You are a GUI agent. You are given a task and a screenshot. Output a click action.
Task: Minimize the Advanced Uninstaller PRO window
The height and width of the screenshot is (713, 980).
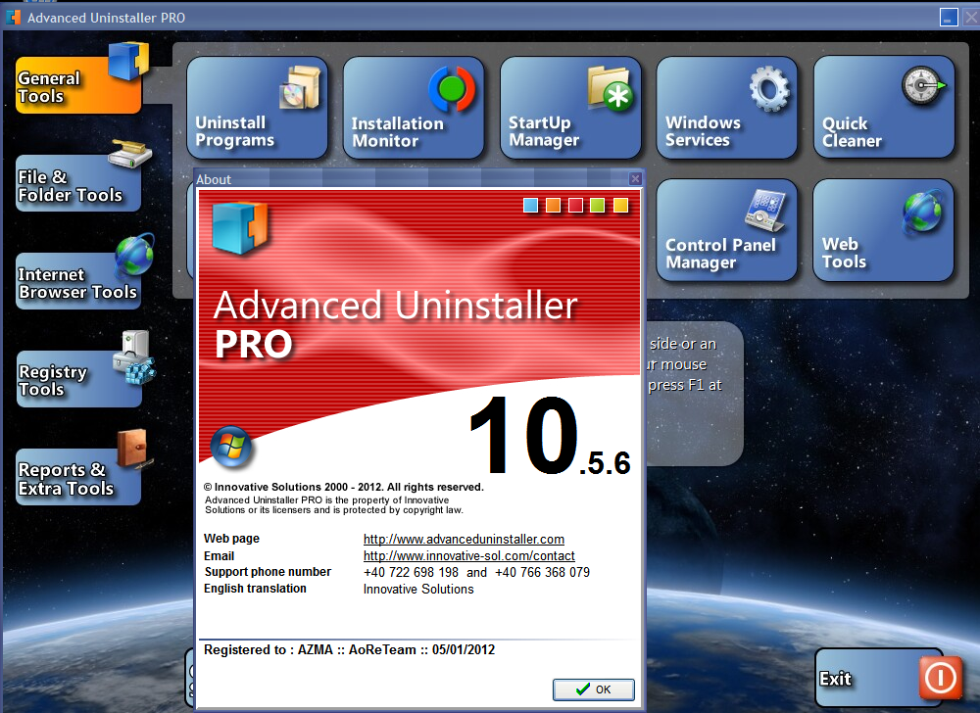pos(948,17)
